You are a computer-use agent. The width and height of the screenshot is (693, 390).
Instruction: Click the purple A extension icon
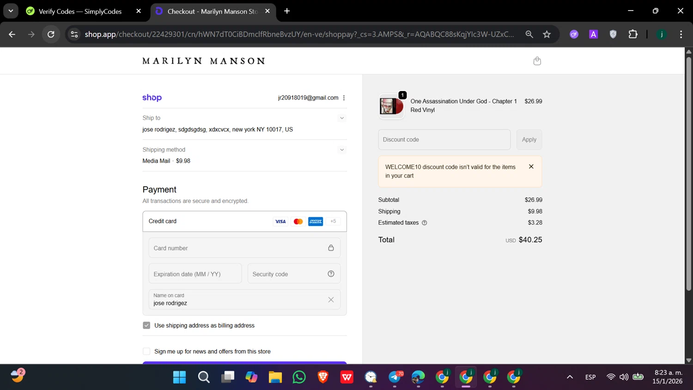tap(594, 34)
